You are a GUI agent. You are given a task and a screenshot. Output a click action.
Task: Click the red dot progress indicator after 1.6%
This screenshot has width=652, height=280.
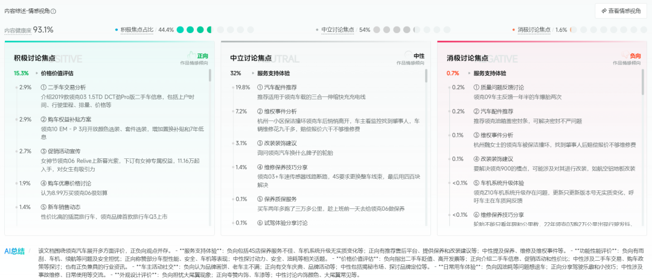click(609, 30)
